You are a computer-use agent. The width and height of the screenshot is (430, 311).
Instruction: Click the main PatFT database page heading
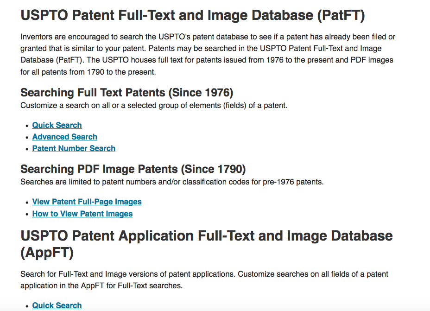click(192, 15)
